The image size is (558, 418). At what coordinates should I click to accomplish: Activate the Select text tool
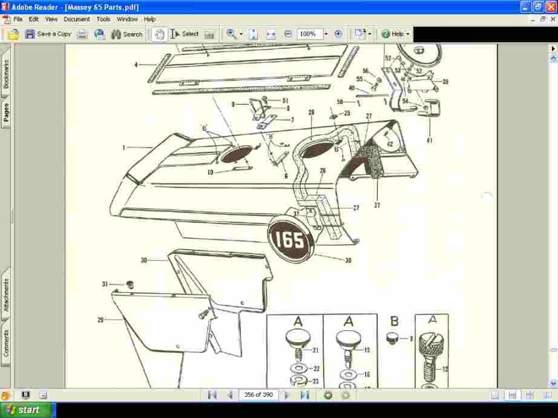click(185, 34)
